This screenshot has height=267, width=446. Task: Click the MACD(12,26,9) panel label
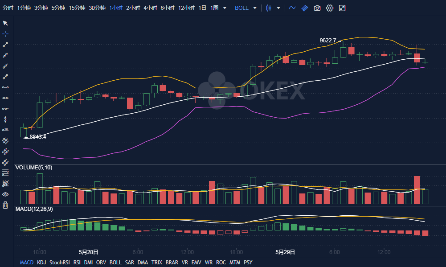34,209
